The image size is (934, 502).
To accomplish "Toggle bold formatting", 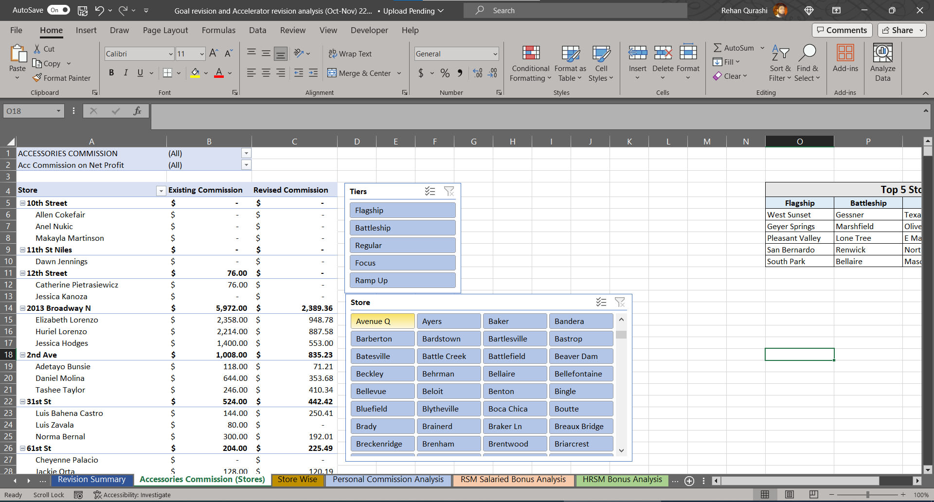I will pos(111,72).
